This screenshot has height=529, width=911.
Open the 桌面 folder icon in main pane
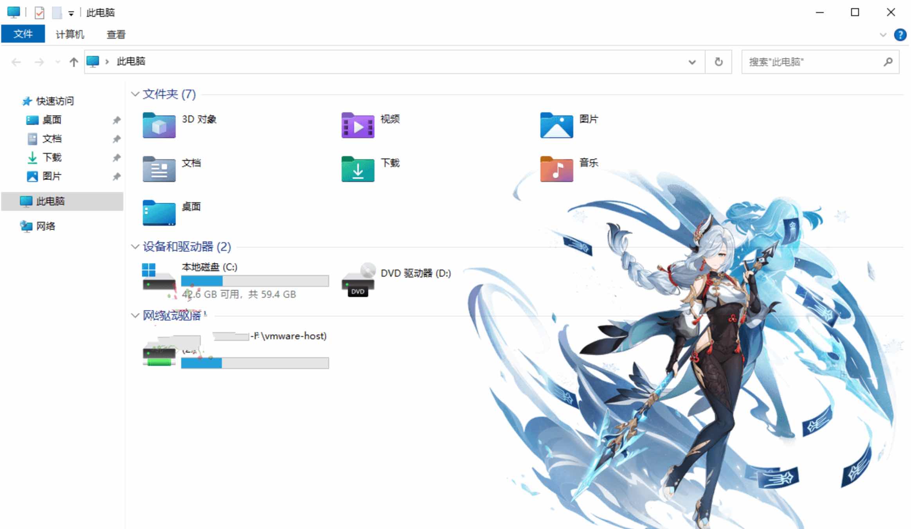tap(159, 213)
